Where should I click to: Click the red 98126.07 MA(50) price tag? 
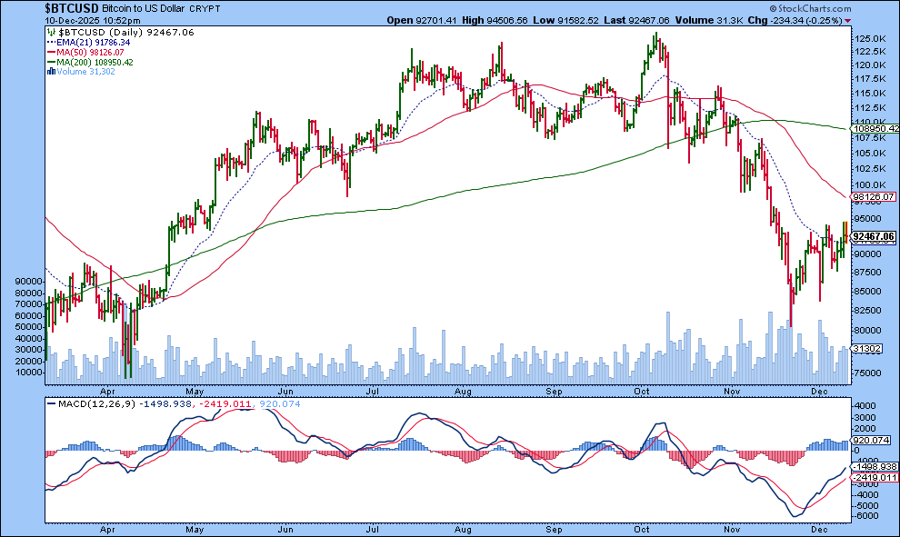875,196
